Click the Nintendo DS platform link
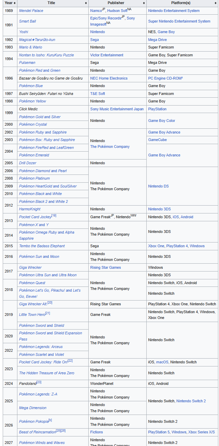The image size is (219, 446). (158, 186)
